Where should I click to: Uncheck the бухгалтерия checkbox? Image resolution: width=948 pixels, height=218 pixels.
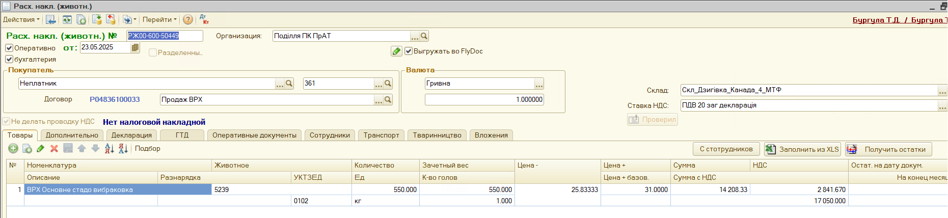[9, 59]
